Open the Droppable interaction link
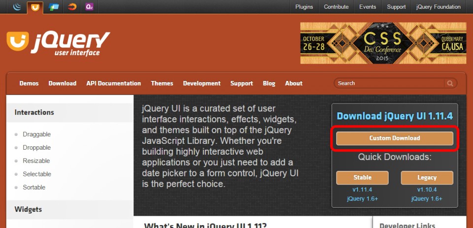This screenshot has width=473, height=228. tap(36, 147)
